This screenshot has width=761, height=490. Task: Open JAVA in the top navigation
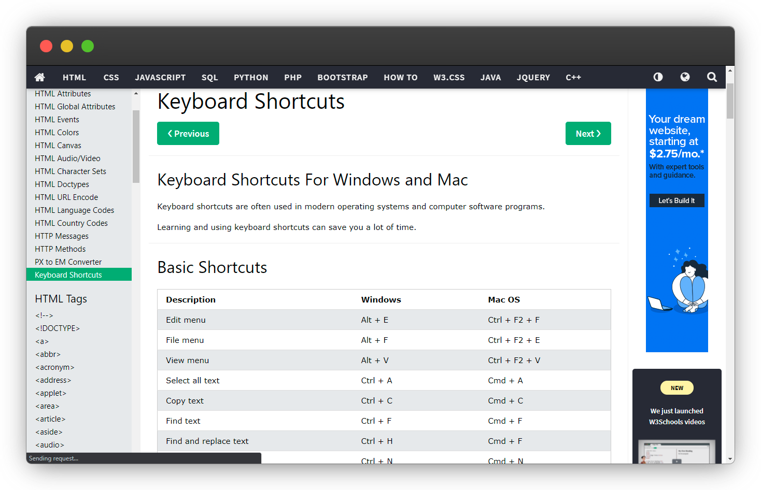(490, 77)
